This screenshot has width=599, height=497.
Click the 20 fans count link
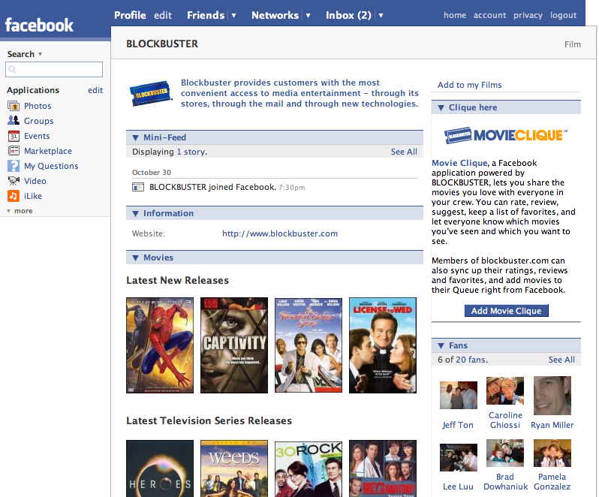point(471,360)
